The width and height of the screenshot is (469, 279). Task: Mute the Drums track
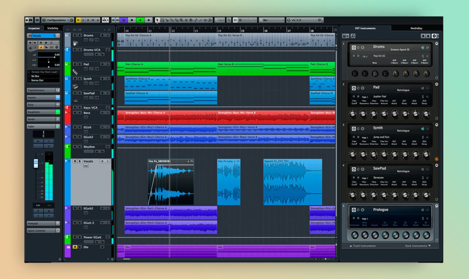click(75, 35)
